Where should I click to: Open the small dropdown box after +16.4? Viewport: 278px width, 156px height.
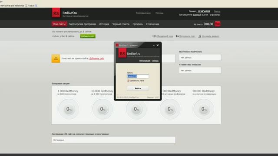[x=36, y=6]
